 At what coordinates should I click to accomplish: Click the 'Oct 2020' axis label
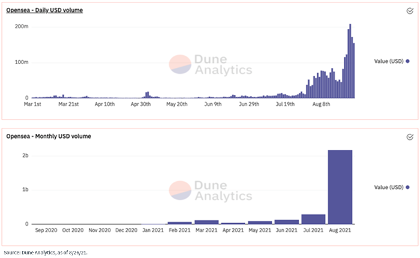click(x=73, y=230)
